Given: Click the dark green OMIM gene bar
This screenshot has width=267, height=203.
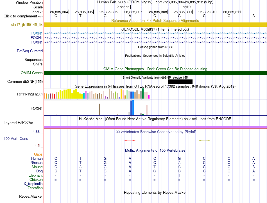Looking at the screenshot, I should (x=155, y=73).
